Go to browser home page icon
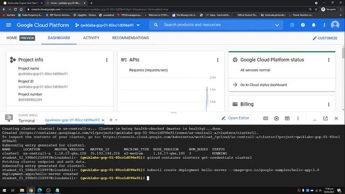Image resolution: width=345 pixels, height=194 pixels. pyautogui.click(x=21, y=10)
